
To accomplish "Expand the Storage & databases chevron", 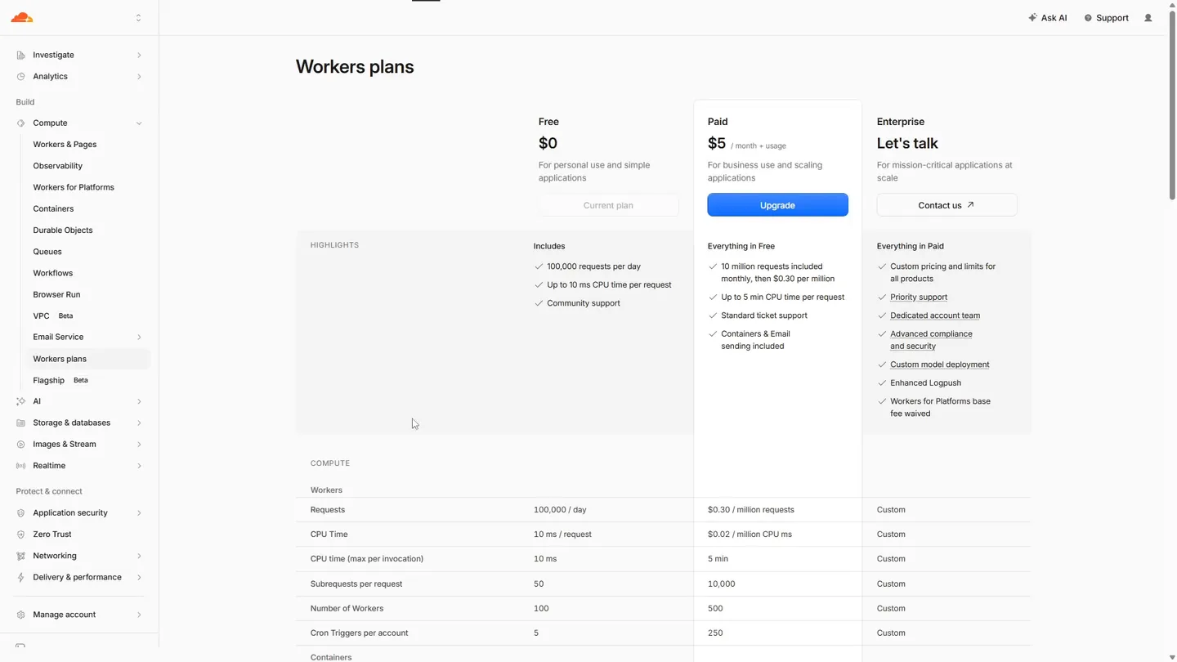I will pyautogui.click(x=139, y=423).
